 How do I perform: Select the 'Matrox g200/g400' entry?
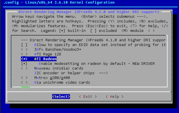point(52,78)
